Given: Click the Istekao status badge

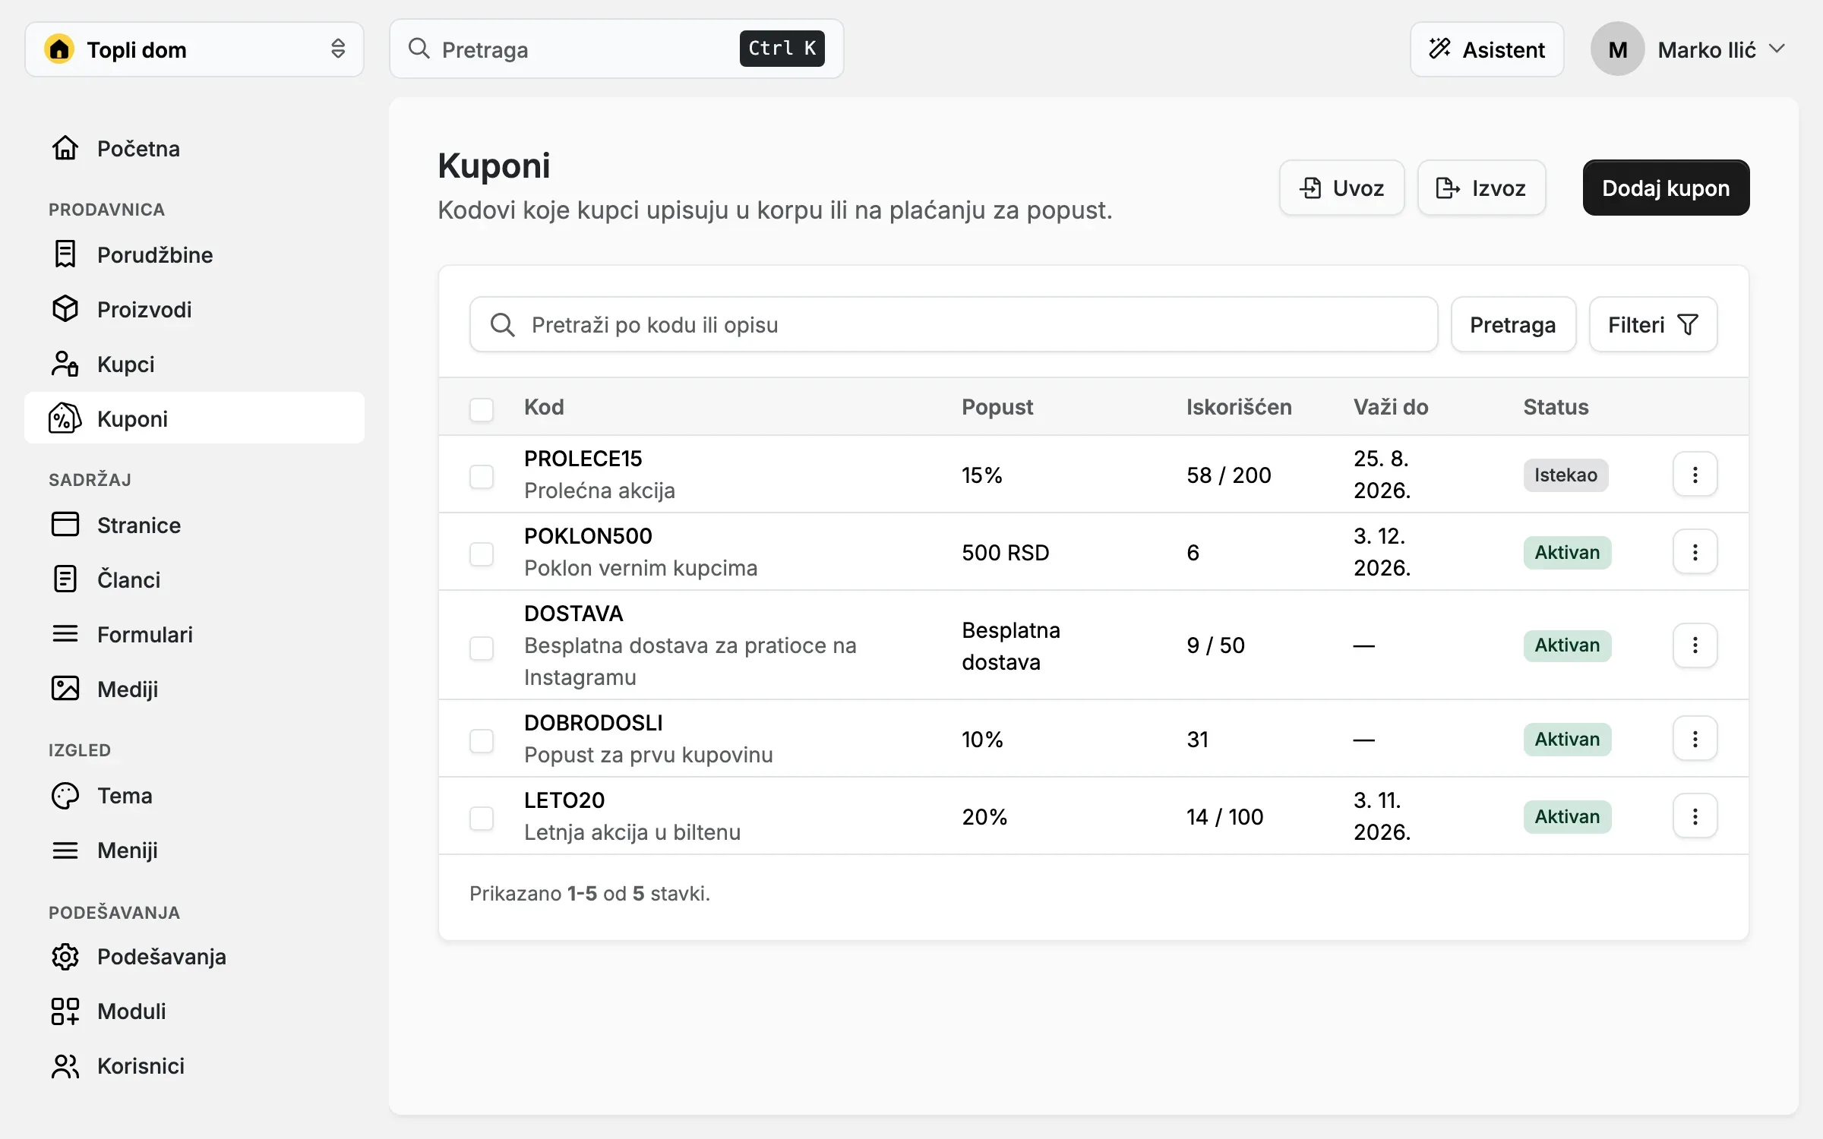Looking at the screenshot, I should tap(1566, 475).
